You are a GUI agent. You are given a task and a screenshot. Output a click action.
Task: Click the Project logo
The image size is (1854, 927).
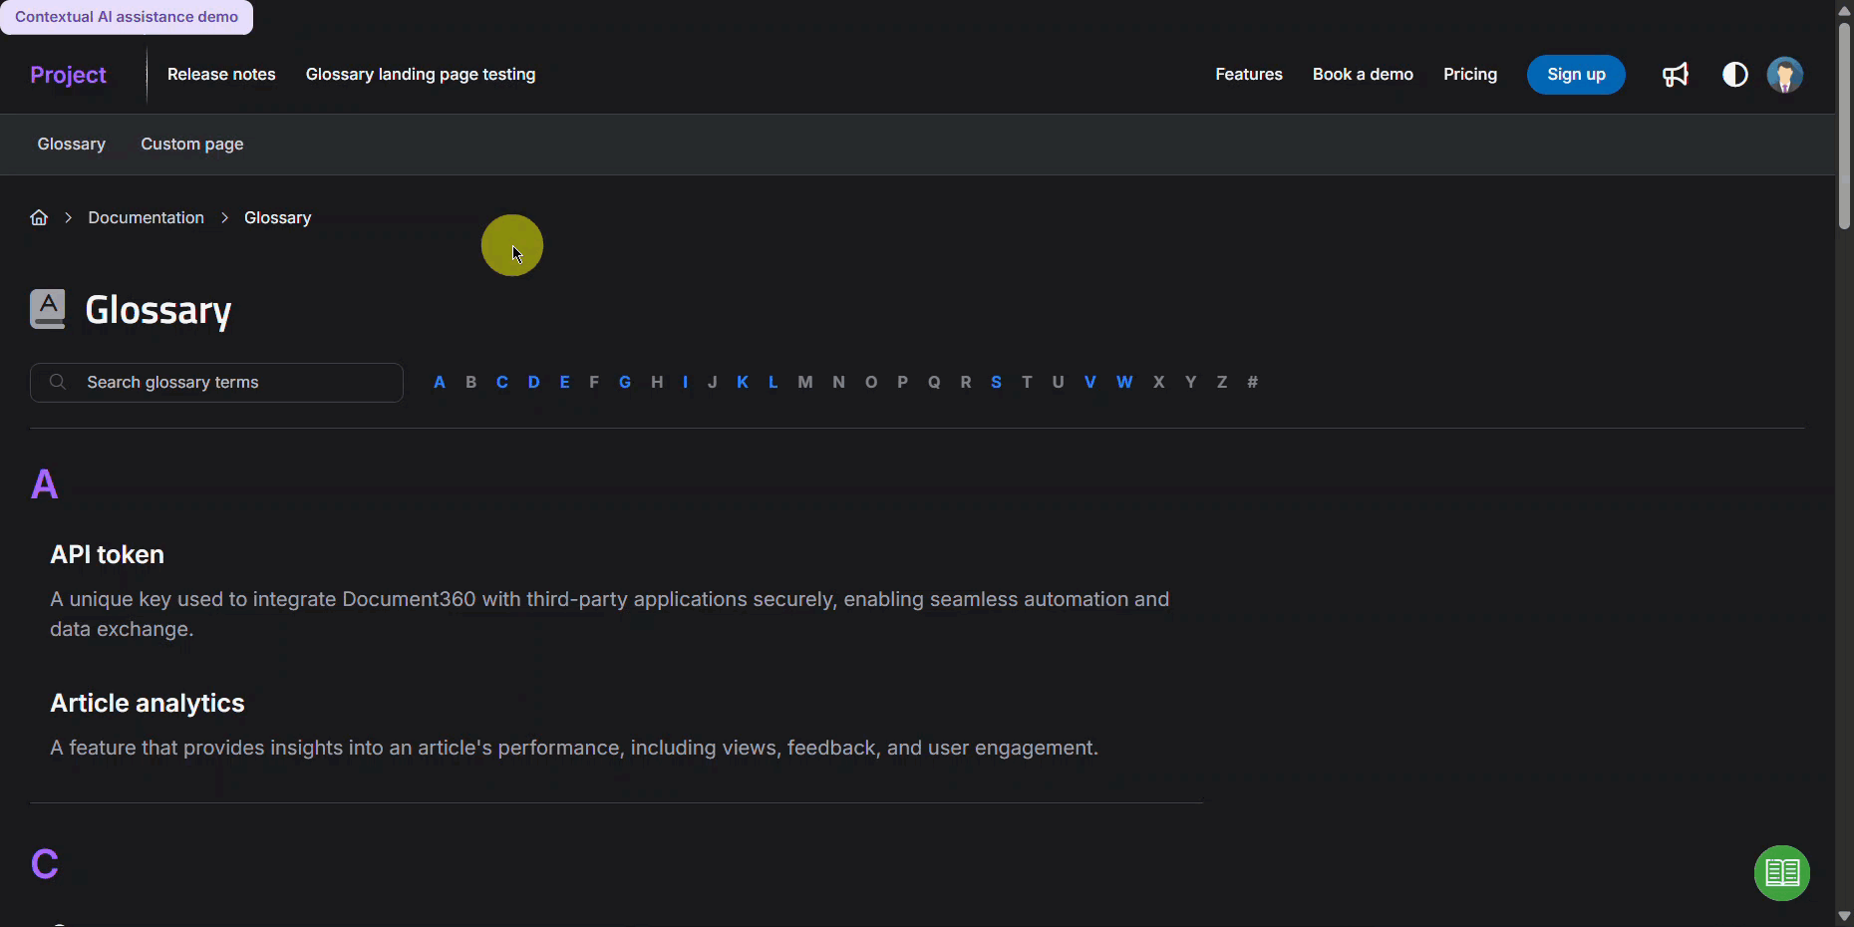coord(68,75)
